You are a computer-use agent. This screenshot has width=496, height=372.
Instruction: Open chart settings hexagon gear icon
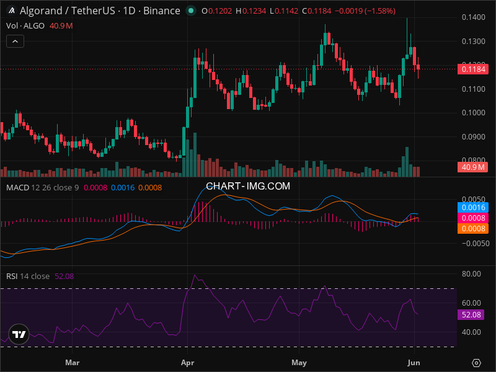pyautogui.click(x=476, y=363)
